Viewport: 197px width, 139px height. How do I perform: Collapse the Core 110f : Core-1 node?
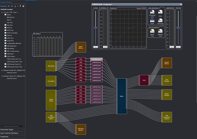tap(2, 13)
